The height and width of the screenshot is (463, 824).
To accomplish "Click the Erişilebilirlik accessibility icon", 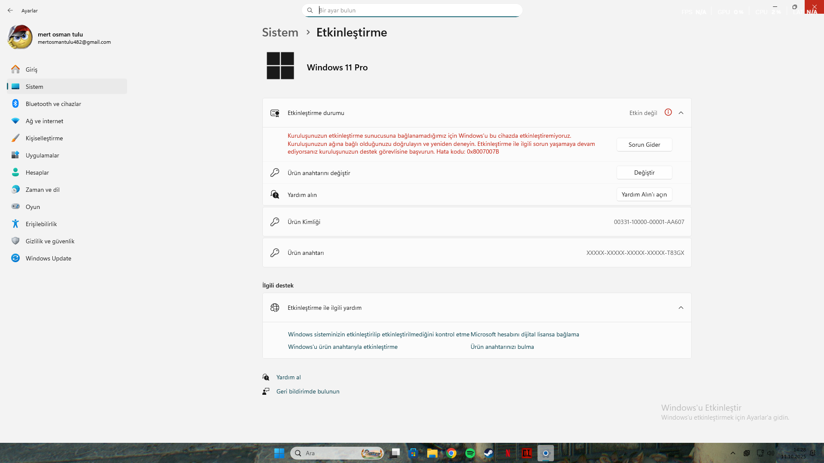I will click(15, 224).
